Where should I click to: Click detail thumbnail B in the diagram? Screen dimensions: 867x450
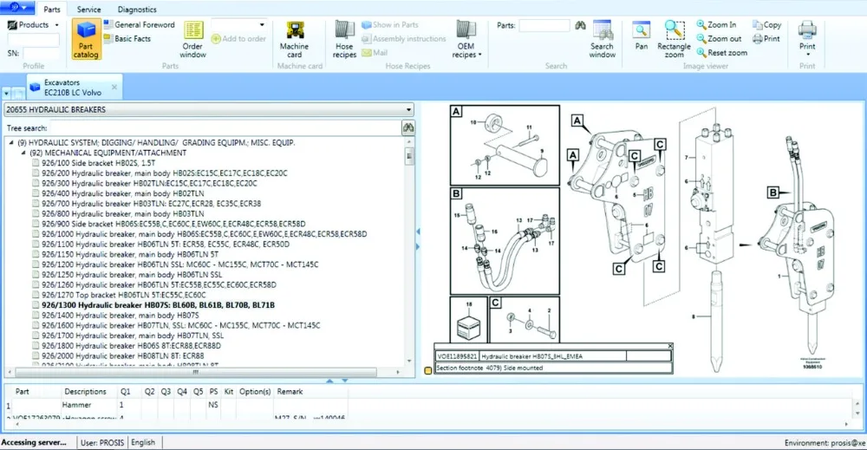(x=505, y=242)
